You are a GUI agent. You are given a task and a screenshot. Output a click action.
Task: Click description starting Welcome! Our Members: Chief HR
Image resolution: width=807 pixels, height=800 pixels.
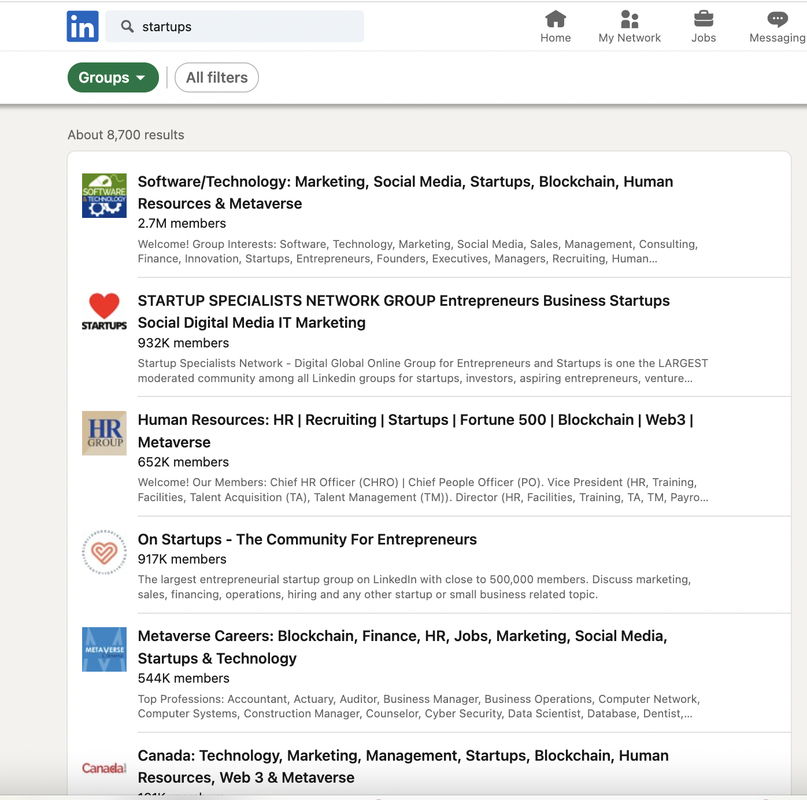point(423,490)
